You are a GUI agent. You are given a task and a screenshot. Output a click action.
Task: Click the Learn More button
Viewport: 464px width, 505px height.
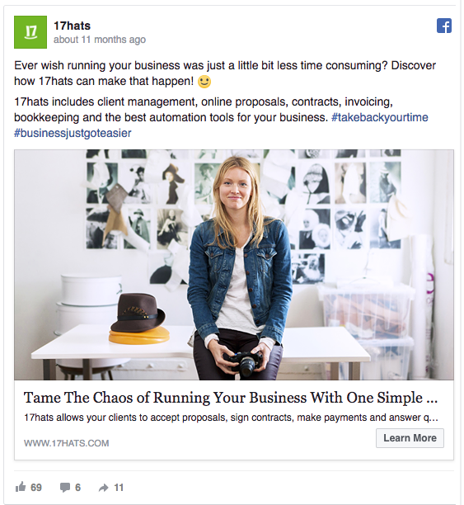pos(410,438)
